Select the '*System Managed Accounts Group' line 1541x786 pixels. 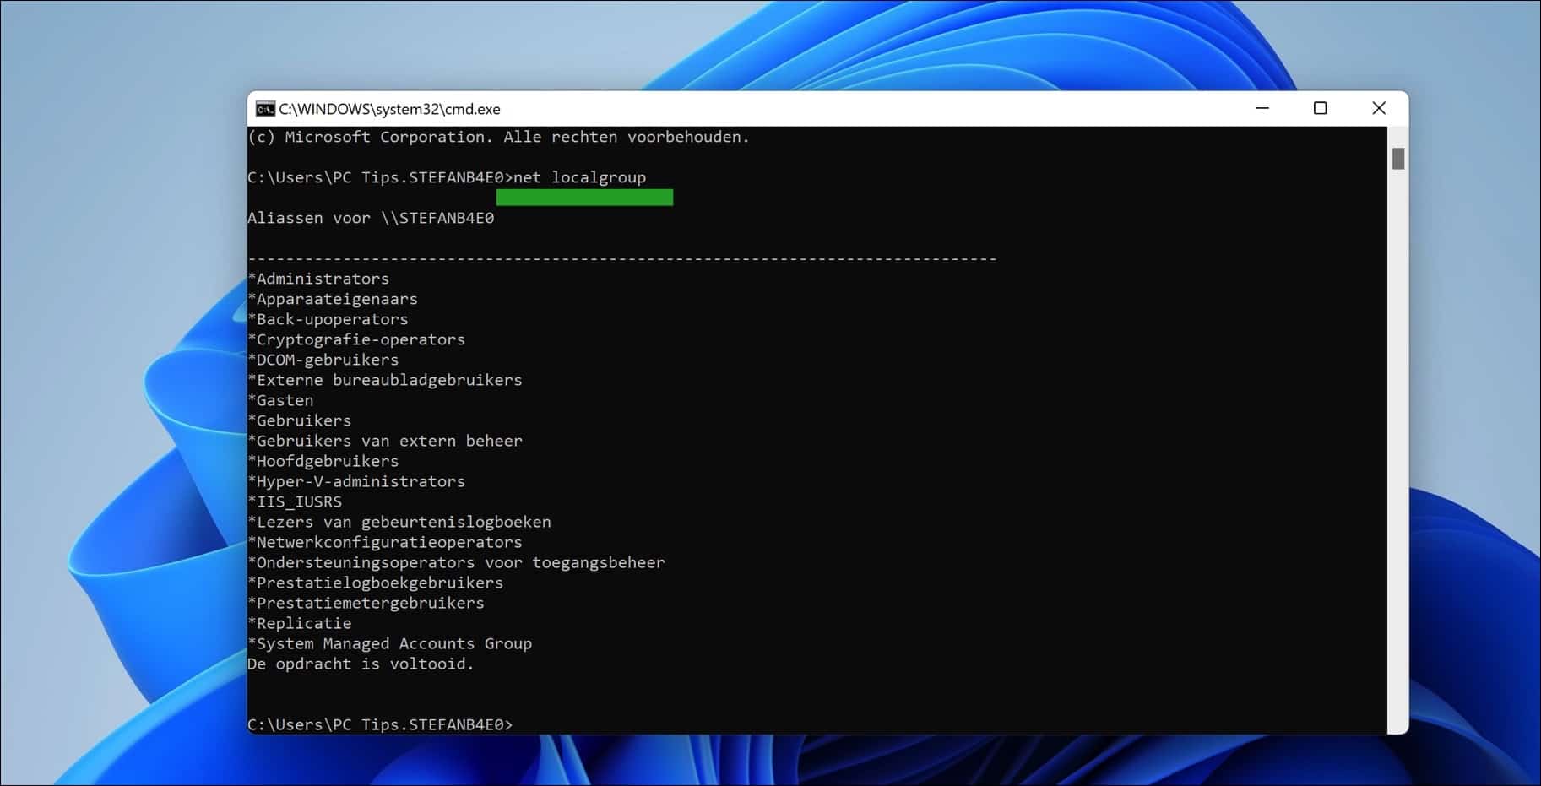point(389,642)
